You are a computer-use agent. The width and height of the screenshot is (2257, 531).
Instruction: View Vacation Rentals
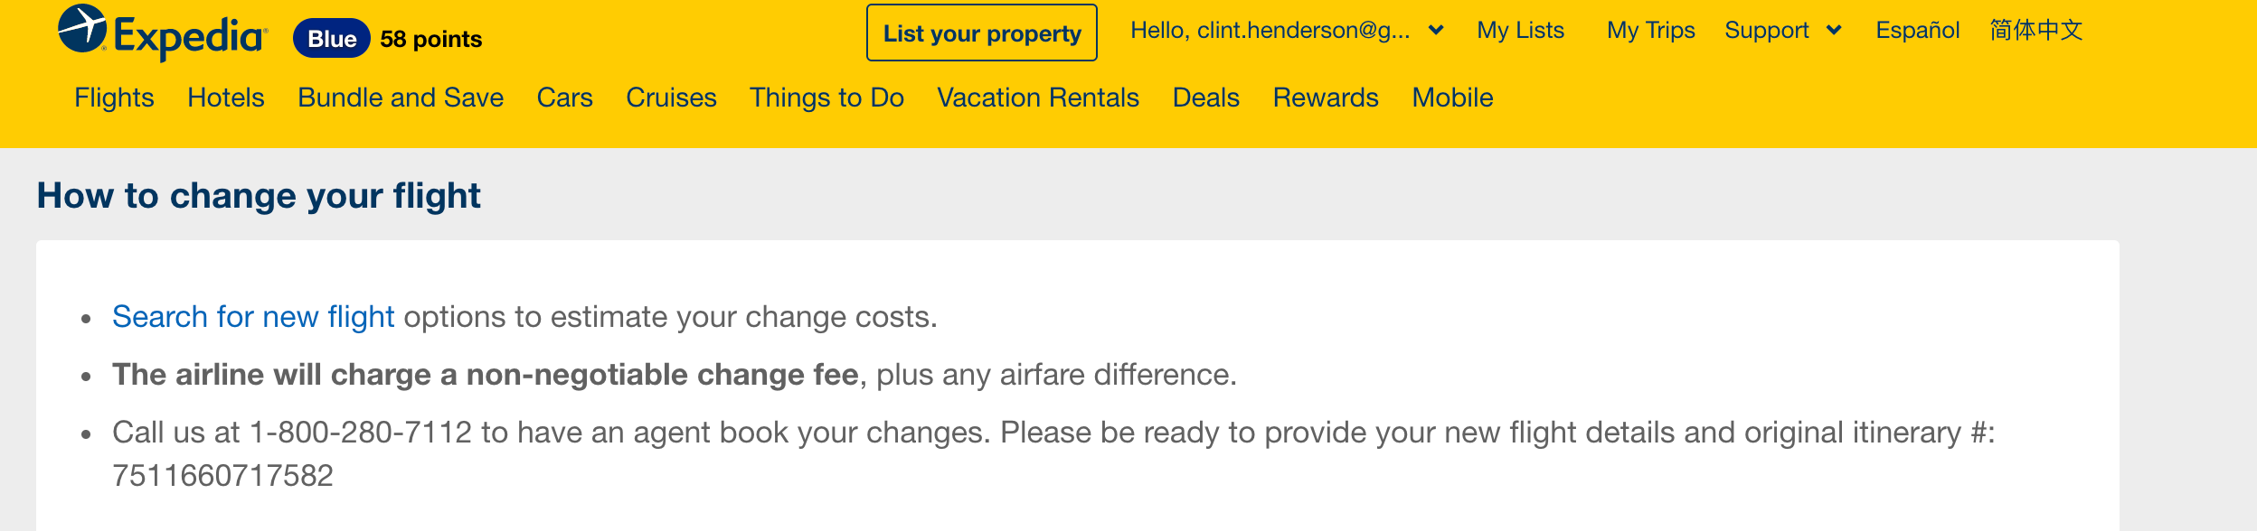pyautogui.click(x=1038, y=98)
